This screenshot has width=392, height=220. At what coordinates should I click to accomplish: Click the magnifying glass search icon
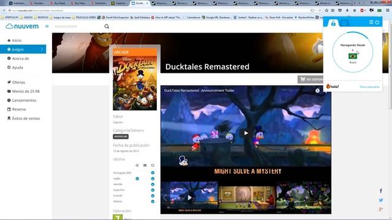click(107, 26)
